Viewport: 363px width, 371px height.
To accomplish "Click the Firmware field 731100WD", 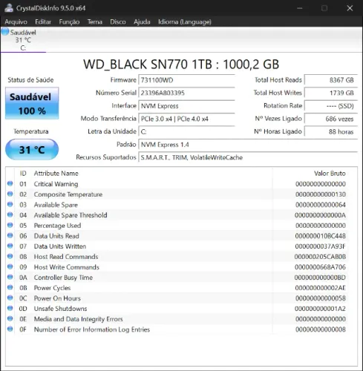I will [186, 80].
